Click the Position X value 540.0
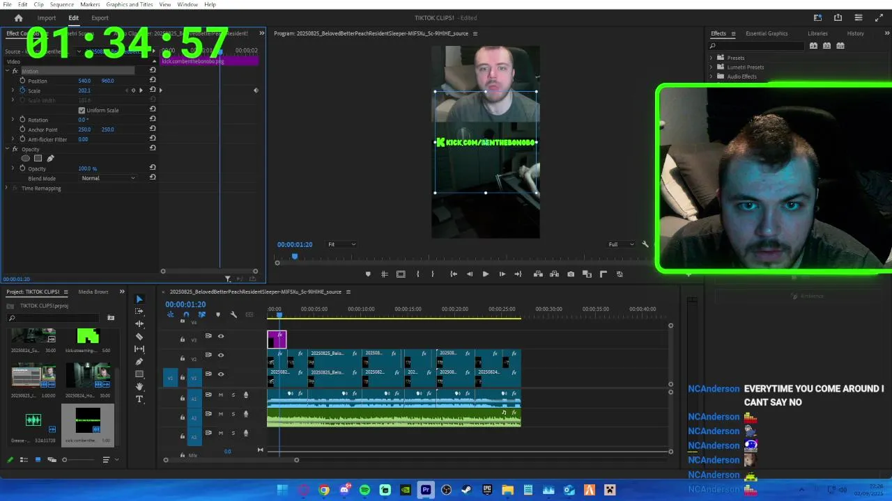The image size is (892, 501). click(x=84, y=81)
